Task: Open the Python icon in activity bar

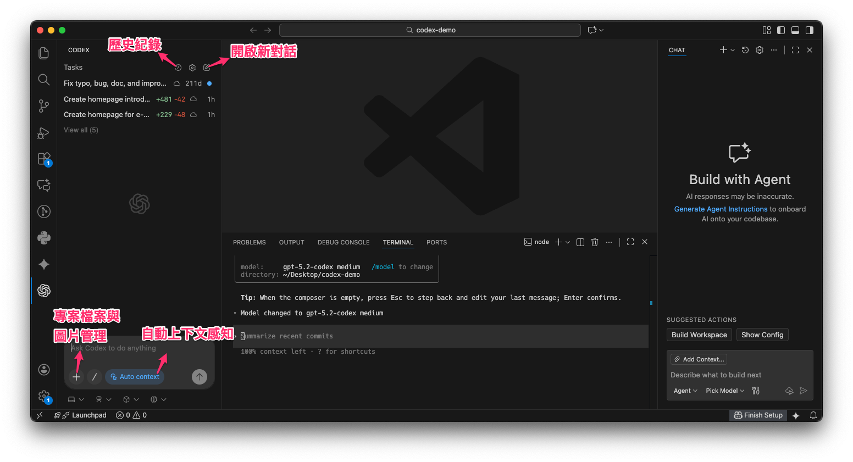Action: [x=44, y=237]
